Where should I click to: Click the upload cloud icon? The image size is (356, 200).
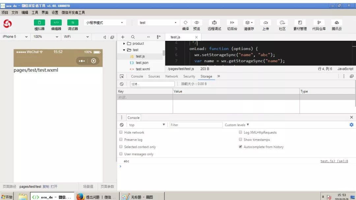tap(265, 23)
